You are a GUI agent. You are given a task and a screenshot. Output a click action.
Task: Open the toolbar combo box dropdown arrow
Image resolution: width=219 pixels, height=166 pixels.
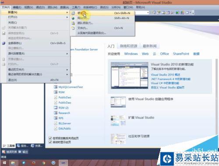click(148, 13)
